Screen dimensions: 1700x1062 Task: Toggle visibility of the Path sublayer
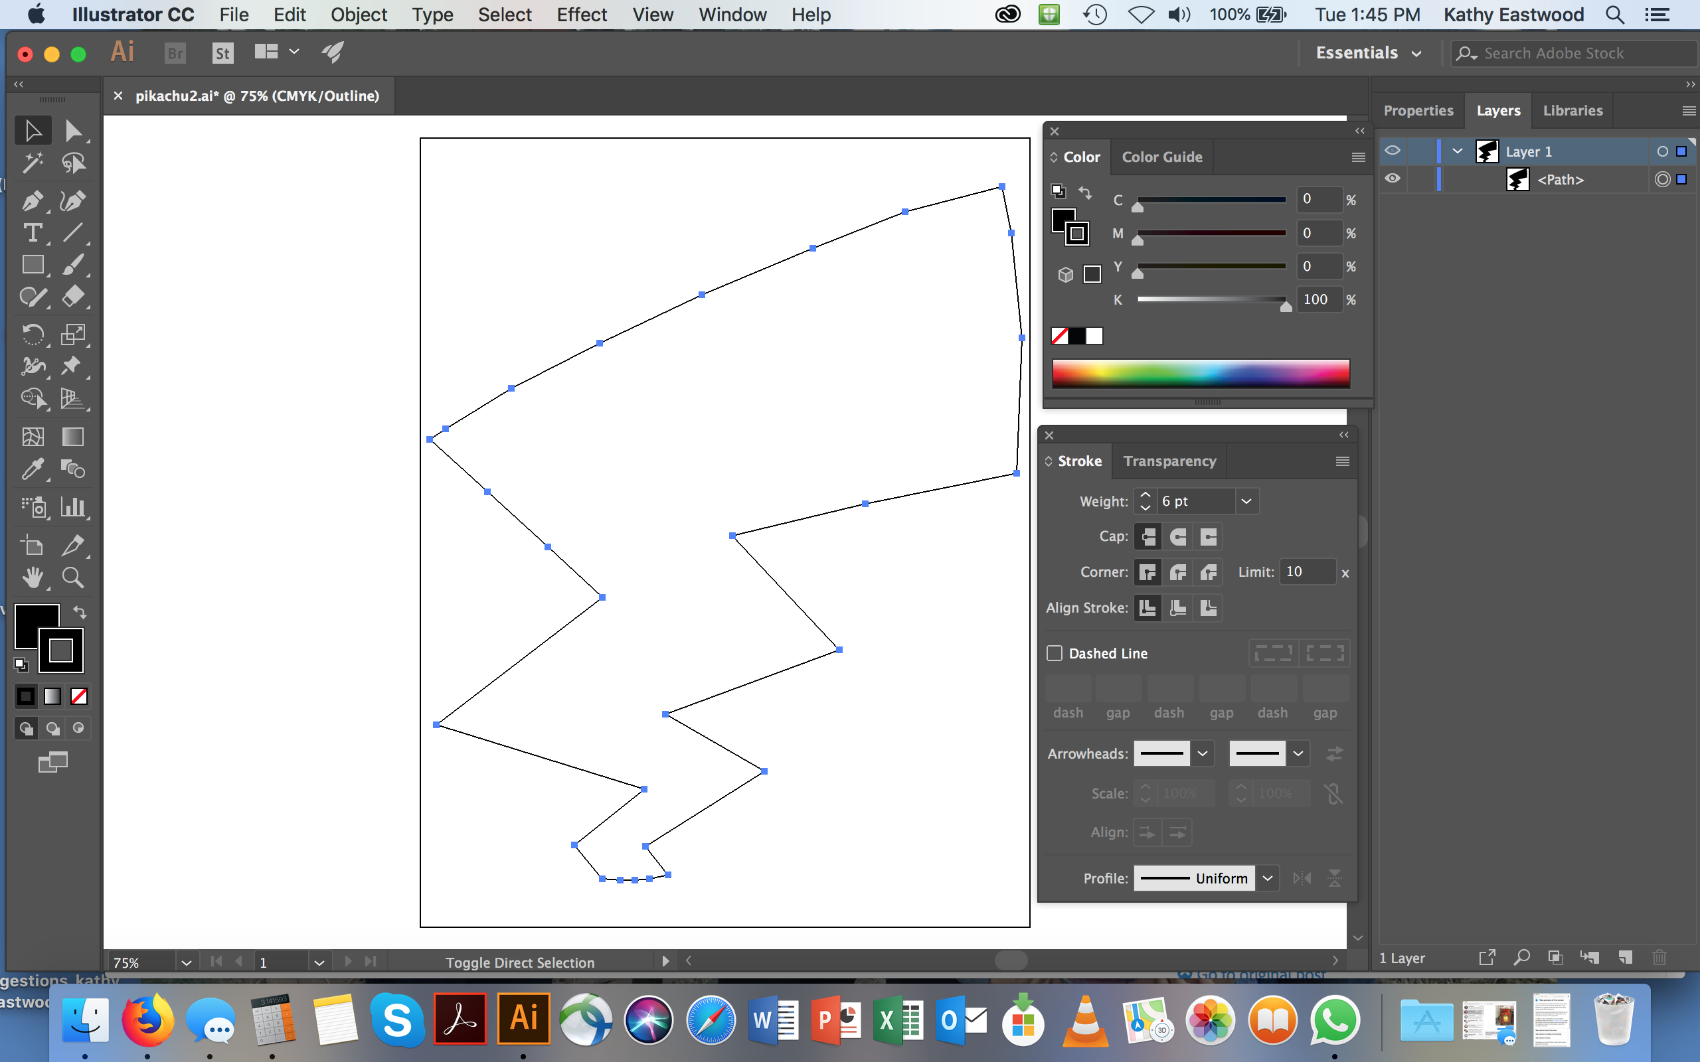coord(1393,179)
